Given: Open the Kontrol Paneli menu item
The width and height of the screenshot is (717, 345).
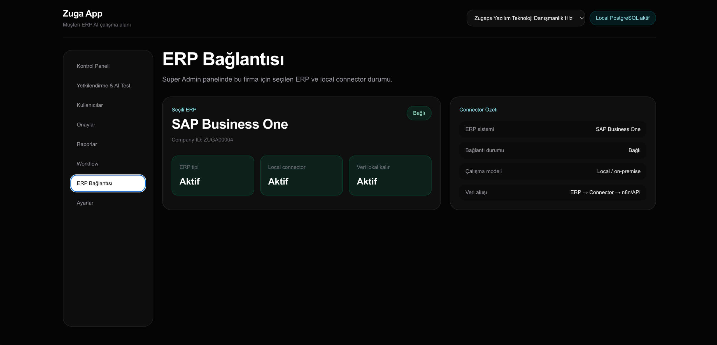Looking at the screenshot, I should pos(108,66).
